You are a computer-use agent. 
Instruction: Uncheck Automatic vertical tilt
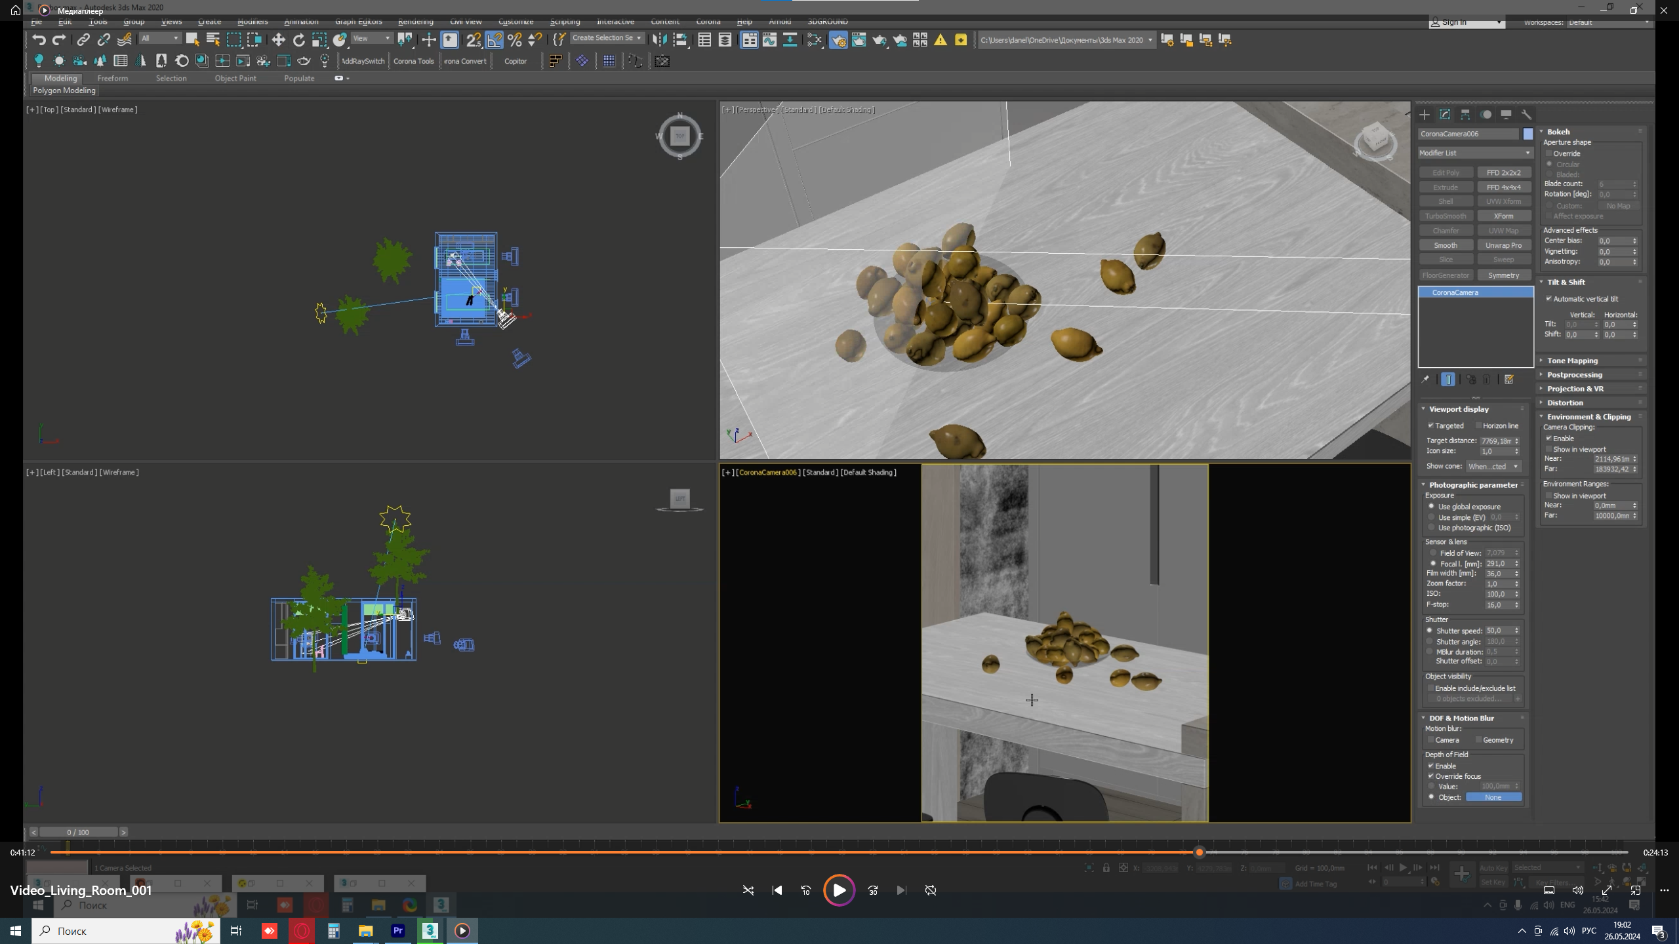click(1549, 299)
